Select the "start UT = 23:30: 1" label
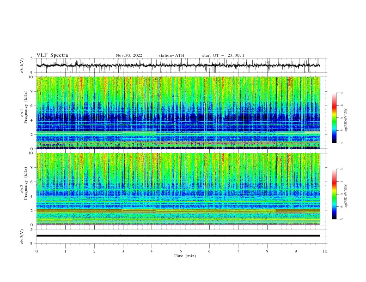The height and width of the screenshot is (282, 366). 223,55
